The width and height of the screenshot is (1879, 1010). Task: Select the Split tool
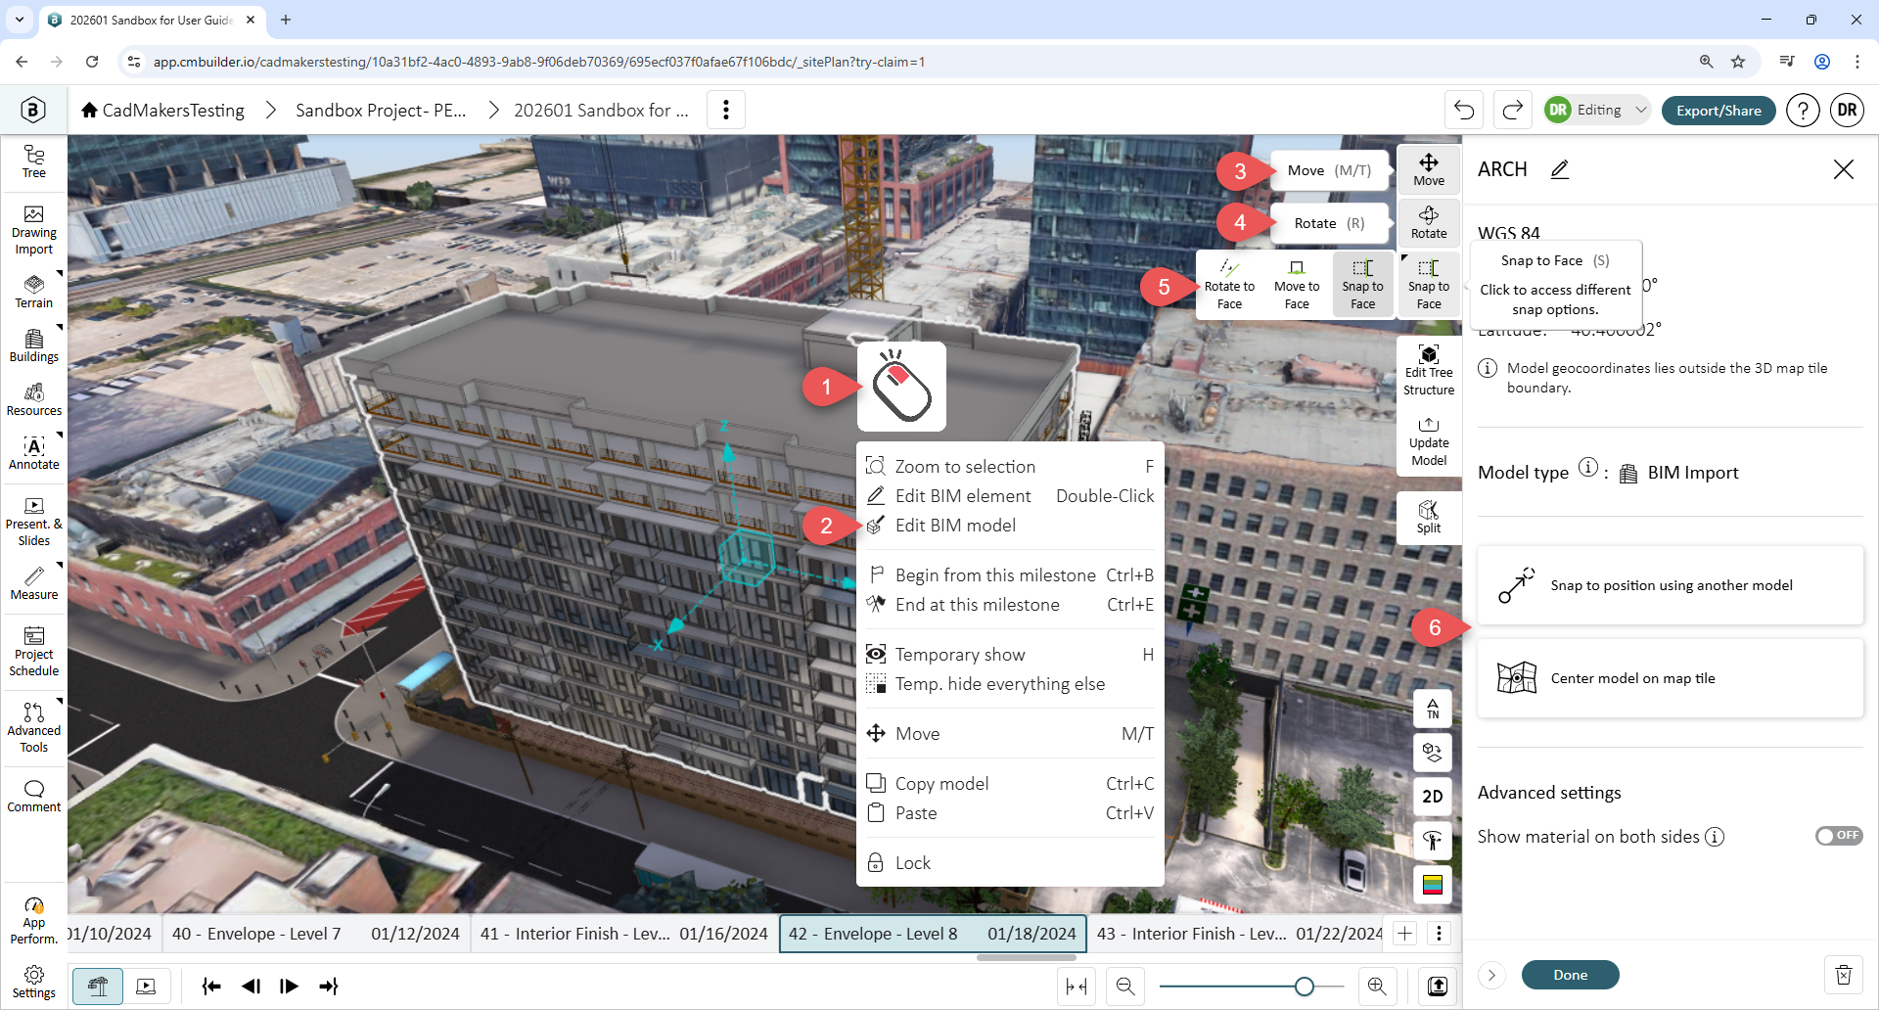pos(1429,517)
